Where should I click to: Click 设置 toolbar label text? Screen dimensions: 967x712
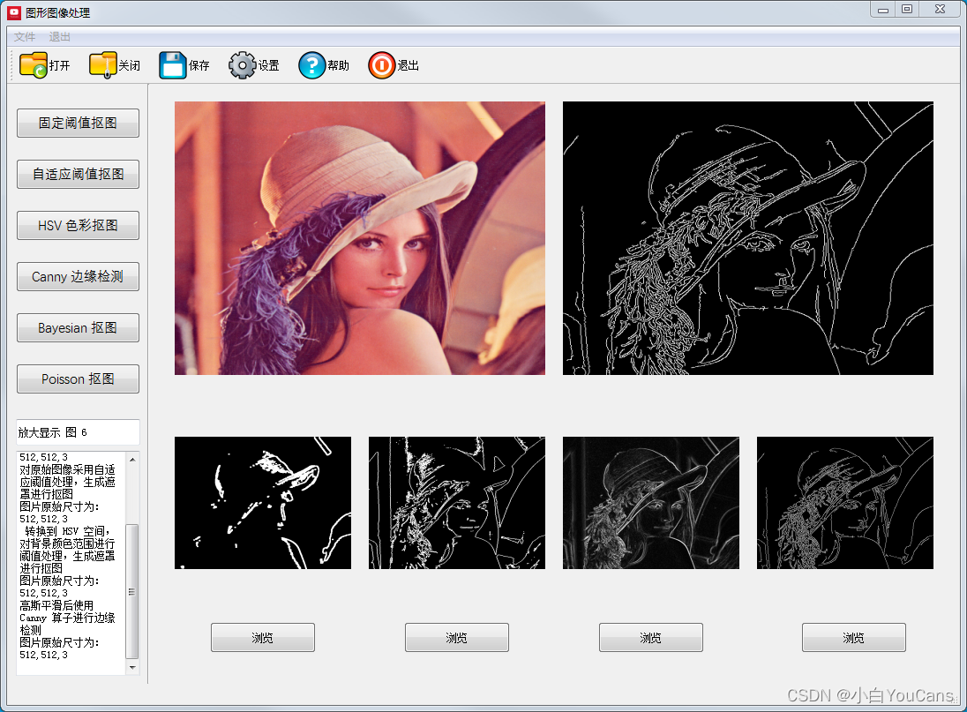point(269,65)
